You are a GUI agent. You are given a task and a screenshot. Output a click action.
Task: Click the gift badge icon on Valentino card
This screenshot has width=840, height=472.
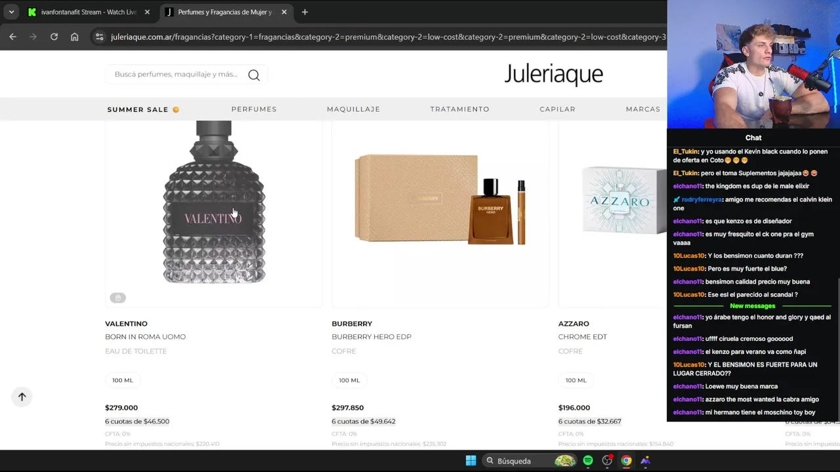point(117,298)
